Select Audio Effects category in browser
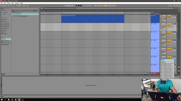The height and width of the screenshot is (101, 181). [x=6, y=25]
